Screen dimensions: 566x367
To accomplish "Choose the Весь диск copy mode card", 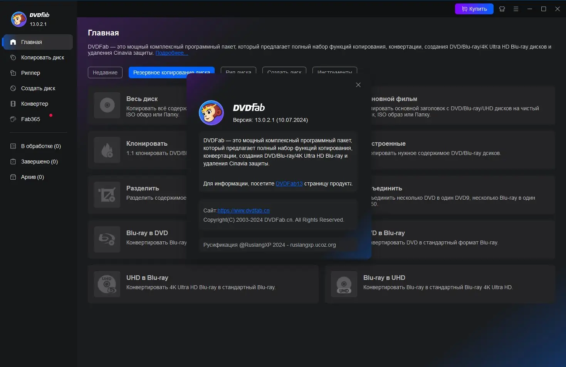I will (137, 105).
